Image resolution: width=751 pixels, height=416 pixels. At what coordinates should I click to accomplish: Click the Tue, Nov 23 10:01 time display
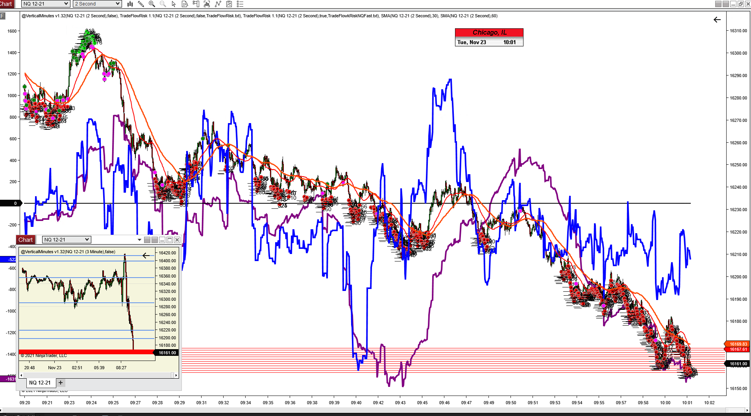pos(489,42)
